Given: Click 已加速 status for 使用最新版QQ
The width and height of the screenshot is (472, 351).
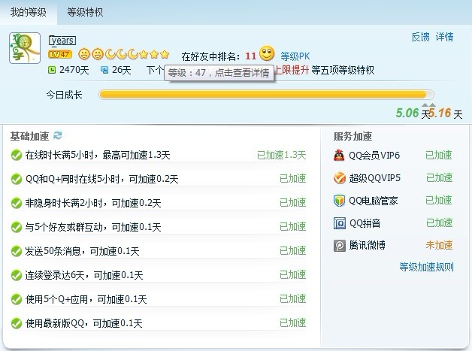Looking at the screenshot, I should pyautogui.click(x=293, y=323).
